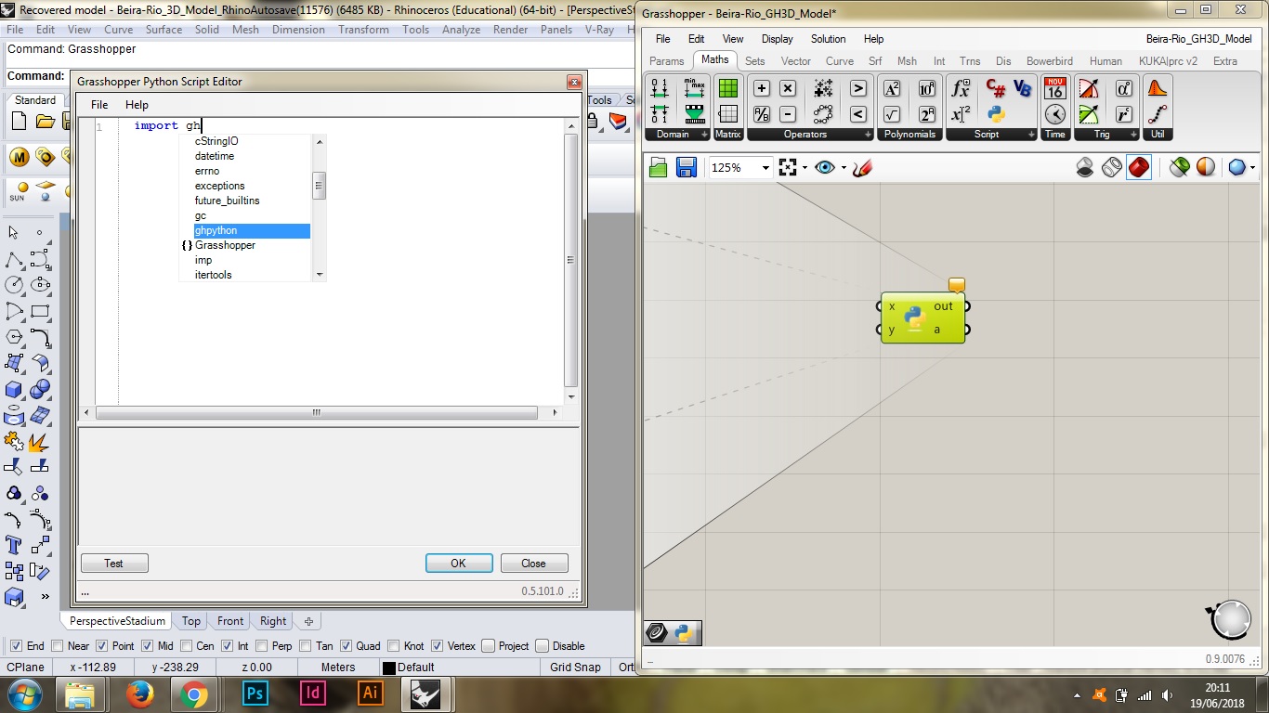Switch to the Vector tab

point(796,61)
